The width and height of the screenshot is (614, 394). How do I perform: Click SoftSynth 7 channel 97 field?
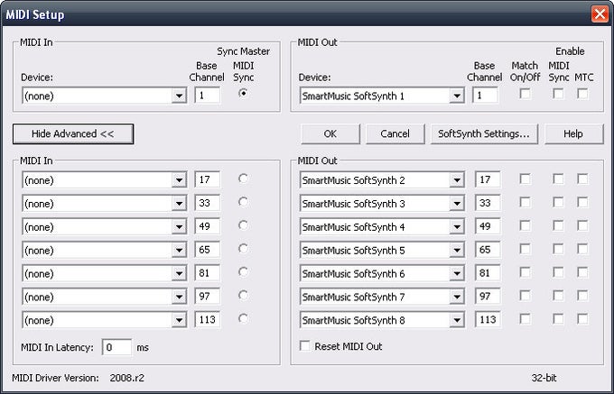point(488,297)
